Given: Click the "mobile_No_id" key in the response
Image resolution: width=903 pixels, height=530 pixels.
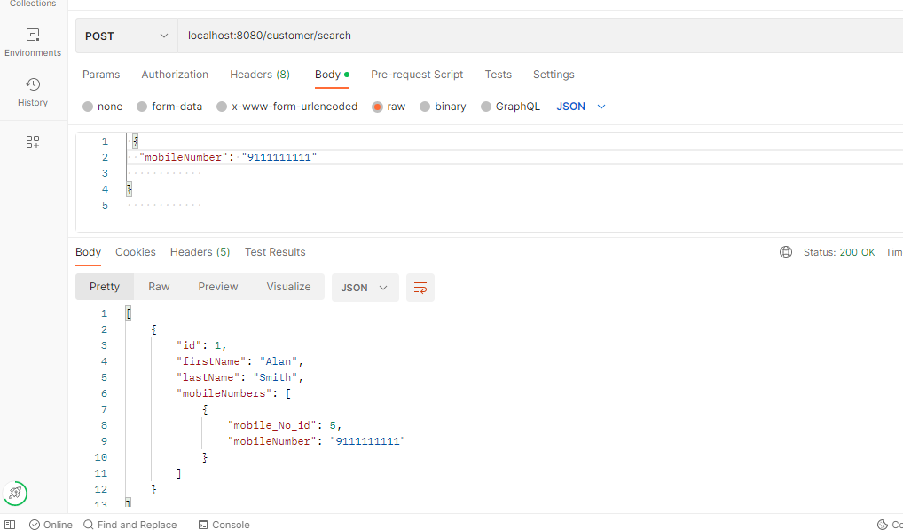Looking at the screenshot, I should click(272, 426).
